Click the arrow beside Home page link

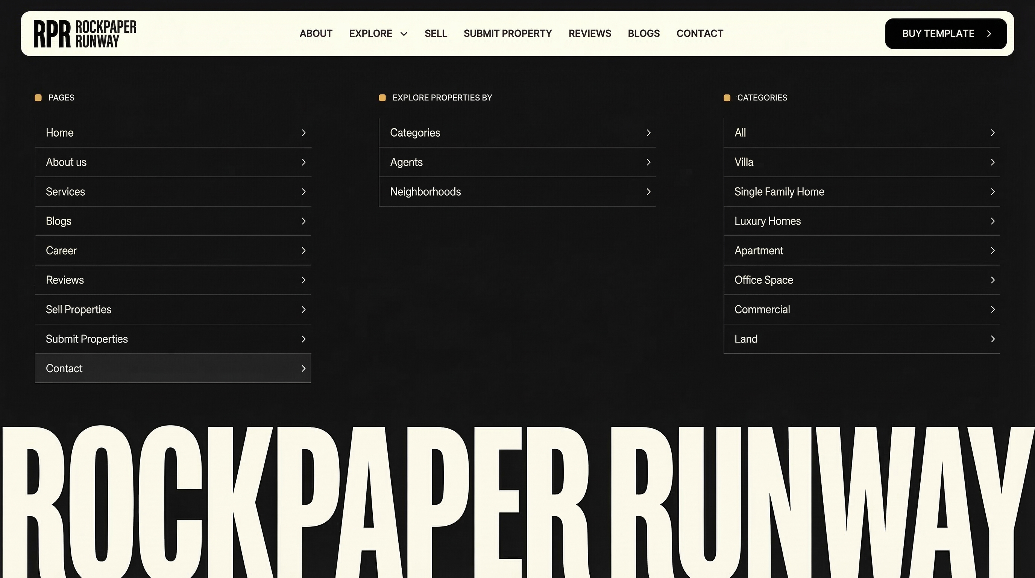point(304,132)
